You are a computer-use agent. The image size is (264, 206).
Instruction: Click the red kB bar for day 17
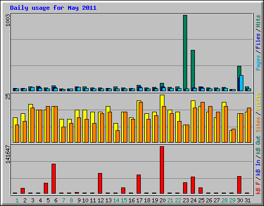[x=139, y=184]
